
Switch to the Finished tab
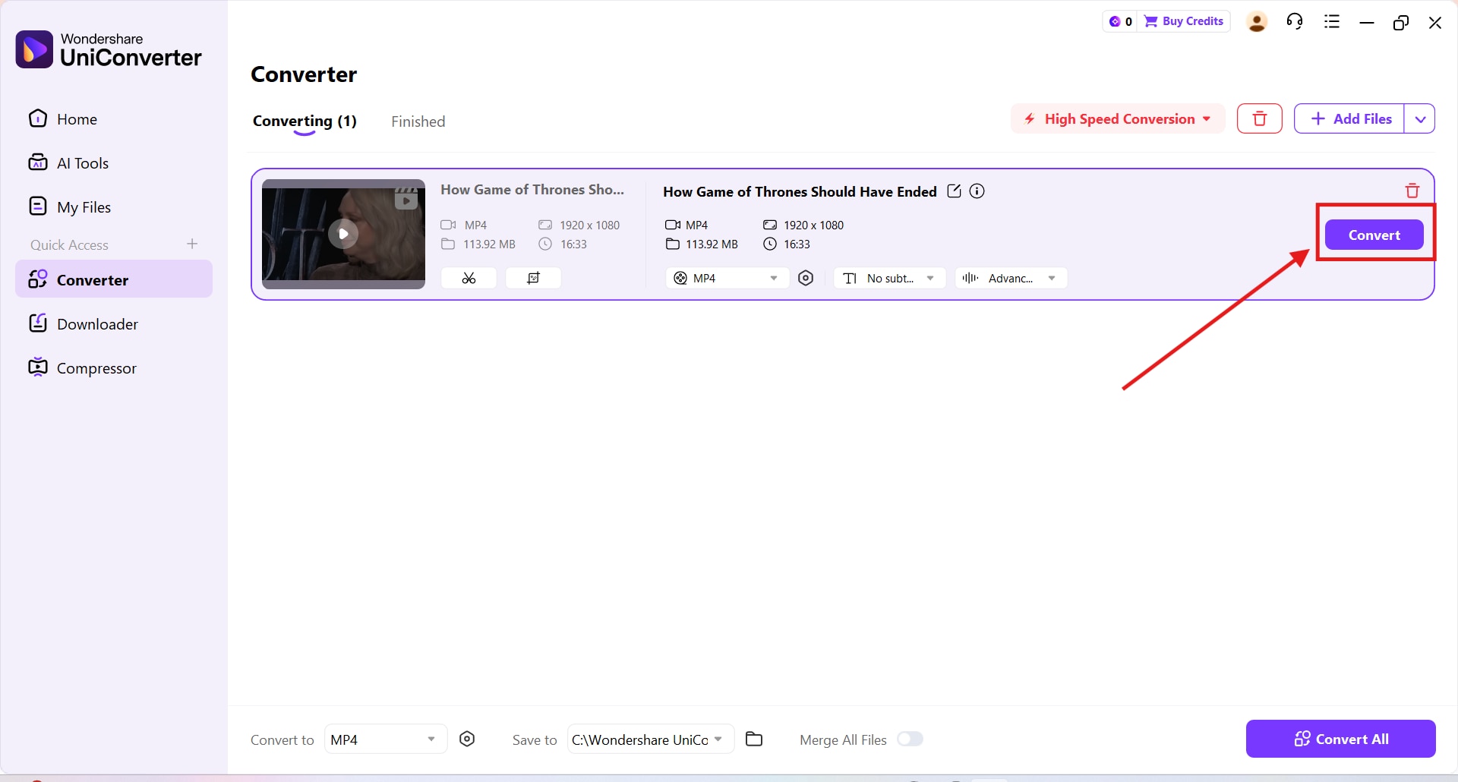tap(418, 121)
